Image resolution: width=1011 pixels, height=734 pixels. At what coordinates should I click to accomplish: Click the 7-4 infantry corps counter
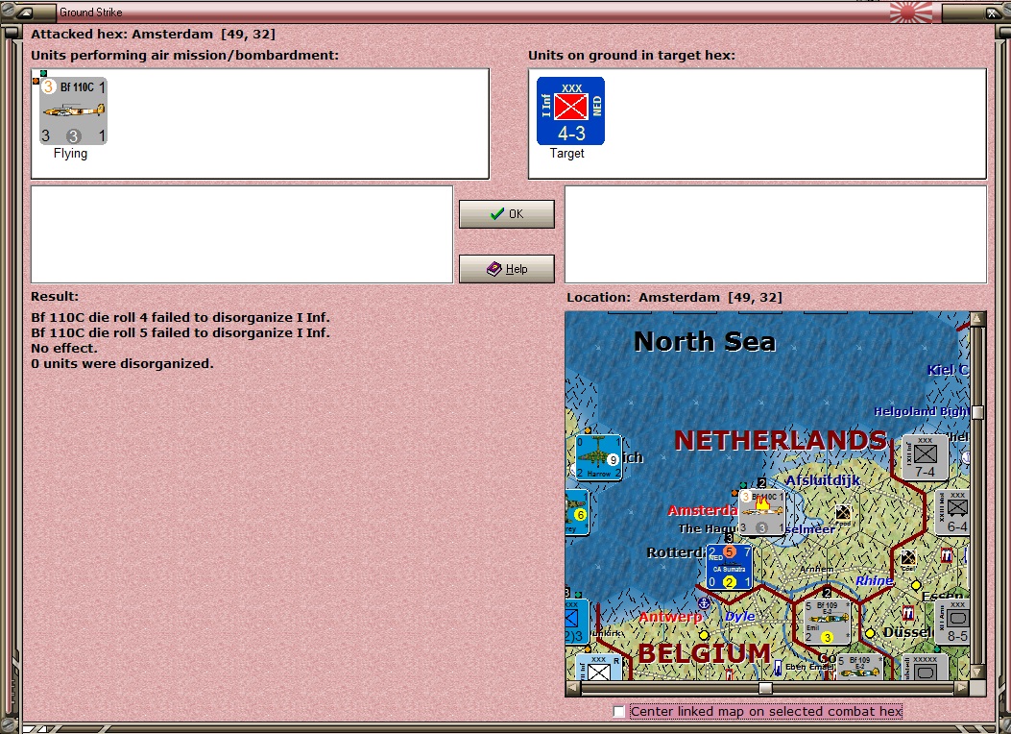pyautogui.click(x=925, y=457)
